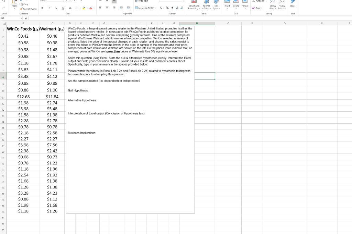
Task: Click Null Hypothesis label in text box
Action: [78, 90]
